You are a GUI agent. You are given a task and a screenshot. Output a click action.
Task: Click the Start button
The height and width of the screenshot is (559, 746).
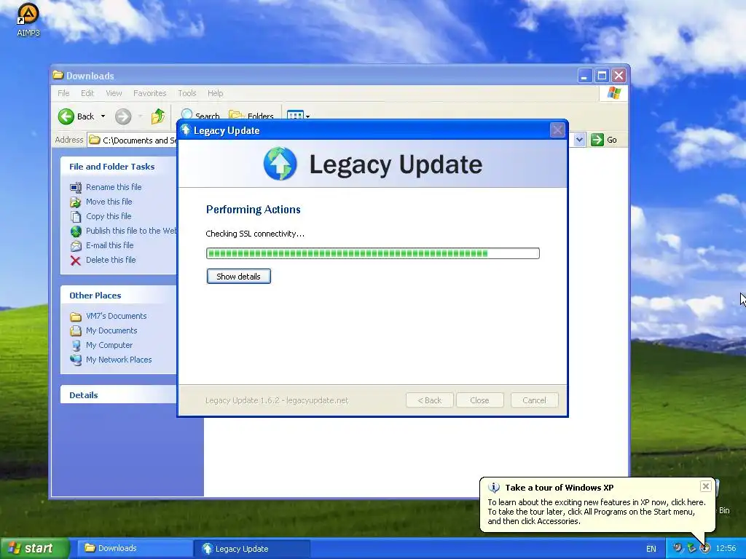coord(34,548)
